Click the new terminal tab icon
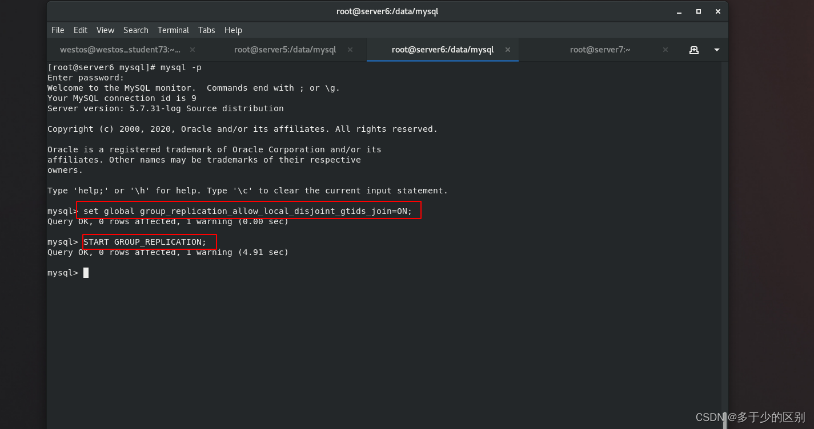The height and width of the screenshot is (429, 814). pos(694,50)
